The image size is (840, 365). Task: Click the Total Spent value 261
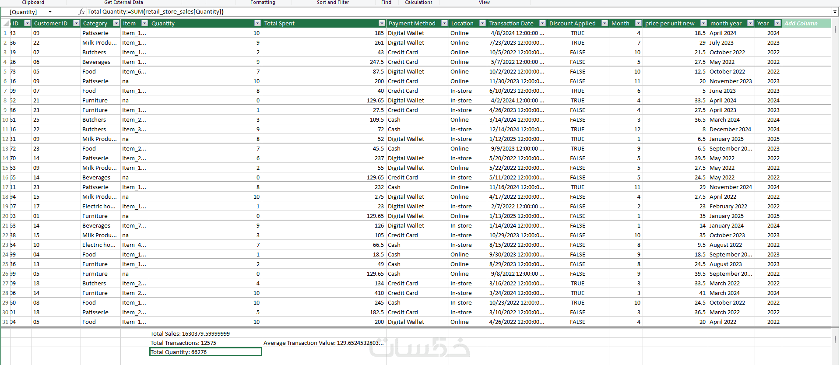pos(324,42)
